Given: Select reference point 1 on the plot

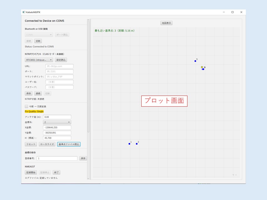Looking at the screenshot, I should pyautogui.click(x=129, y=144).
